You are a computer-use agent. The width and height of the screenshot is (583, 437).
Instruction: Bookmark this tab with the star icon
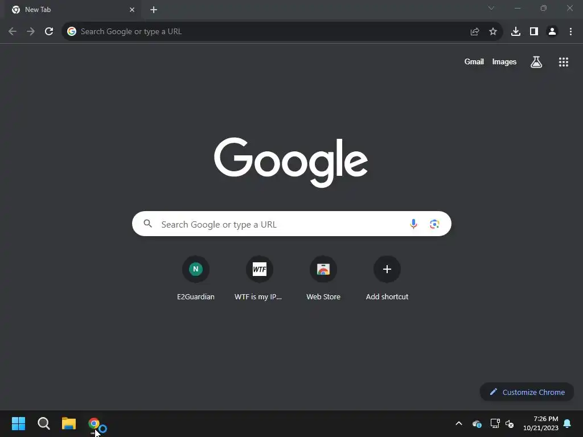[x=493, y=32]
